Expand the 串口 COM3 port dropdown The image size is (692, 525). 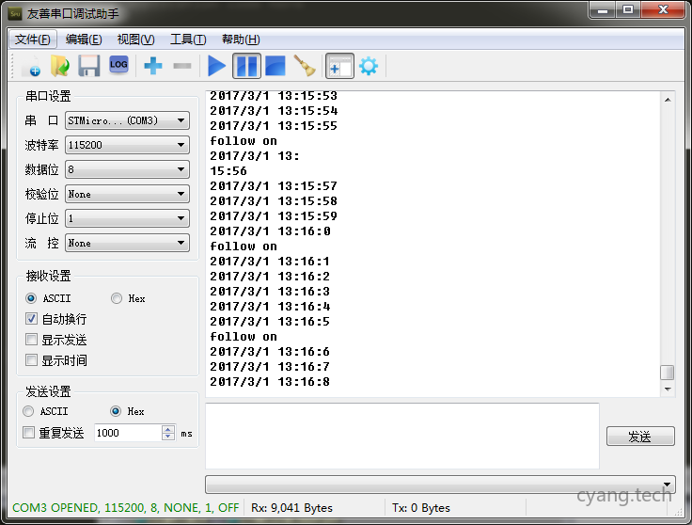click(x=127, y=120)
